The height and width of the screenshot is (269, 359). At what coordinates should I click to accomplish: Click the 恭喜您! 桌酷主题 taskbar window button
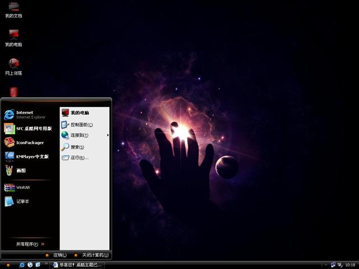coord(77,265)
